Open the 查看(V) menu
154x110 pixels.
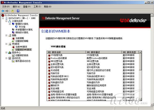tap(27, 7)
